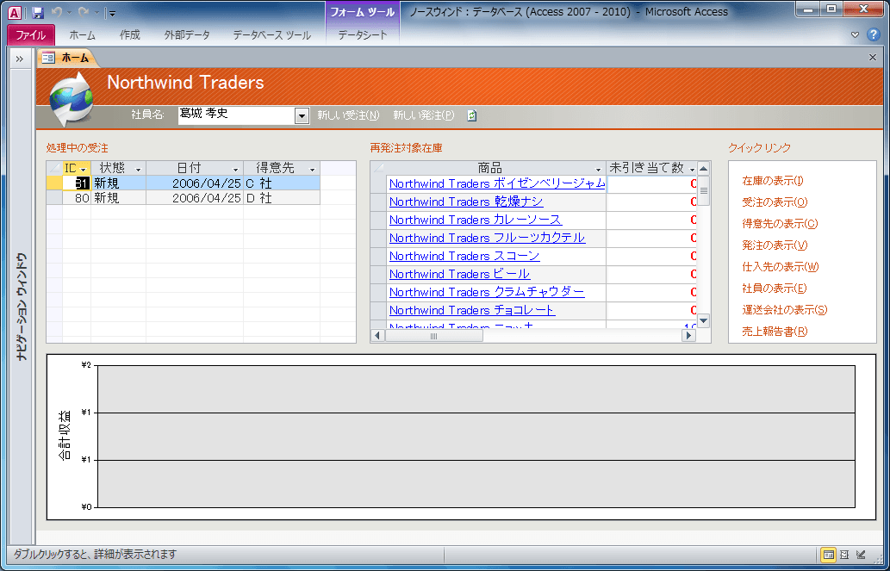Open Northwind Traders ビール product link
The width and height of the screenshot is (890, 571).
(x=460, y=274)
